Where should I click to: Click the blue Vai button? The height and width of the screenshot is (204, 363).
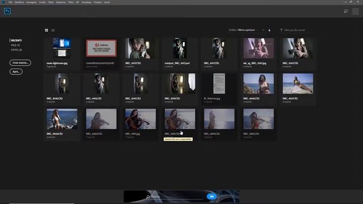click(x=212, y=197)
